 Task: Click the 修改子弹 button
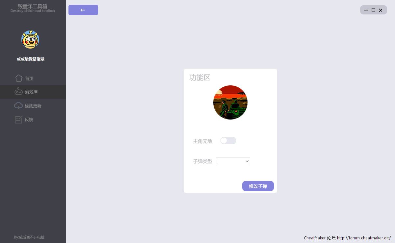coord(258,186)
